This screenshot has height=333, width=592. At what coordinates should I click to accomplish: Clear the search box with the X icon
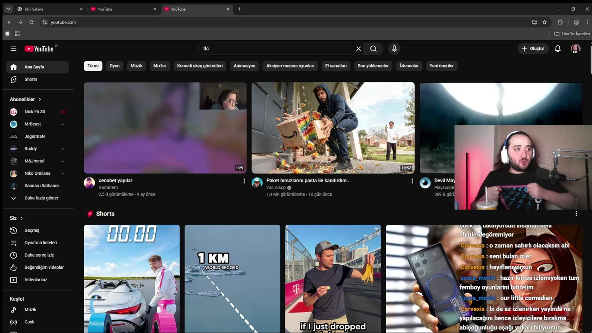click(358, 49)
